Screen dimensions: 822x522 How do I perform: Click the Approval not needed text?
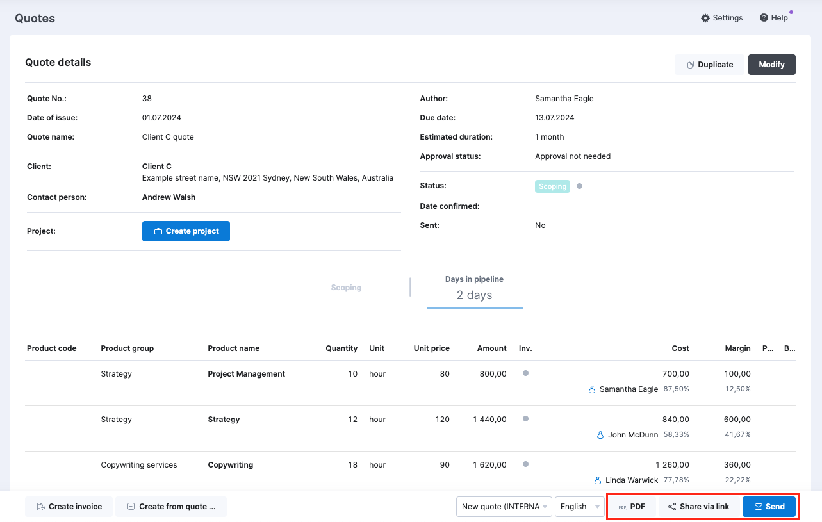573,156
